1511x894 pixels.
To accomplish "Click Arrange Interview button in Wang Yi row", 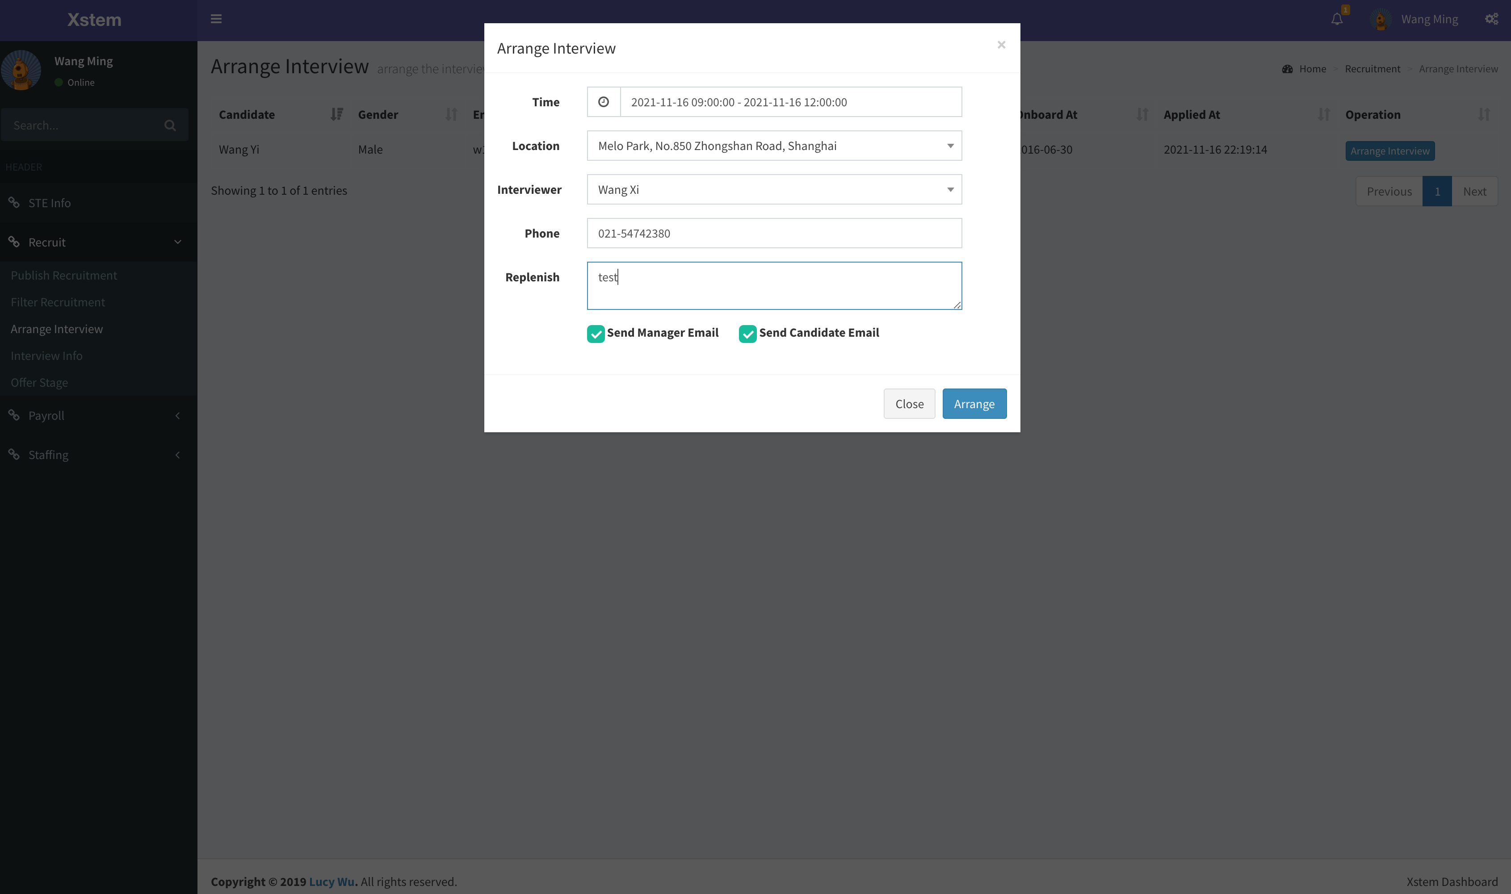I will (1390, 150).
